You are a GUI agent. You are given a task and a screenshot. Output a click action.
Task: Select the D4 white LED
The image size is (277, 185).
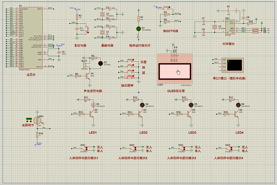(x=142, y=105)
